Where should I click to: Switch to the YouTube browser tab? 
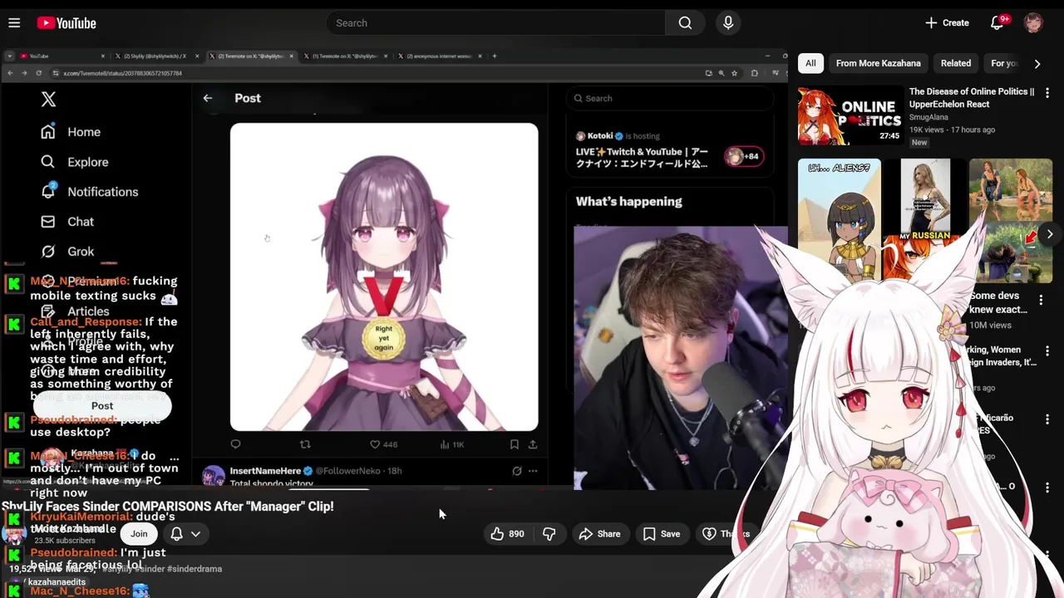click(x=62, y=56)
